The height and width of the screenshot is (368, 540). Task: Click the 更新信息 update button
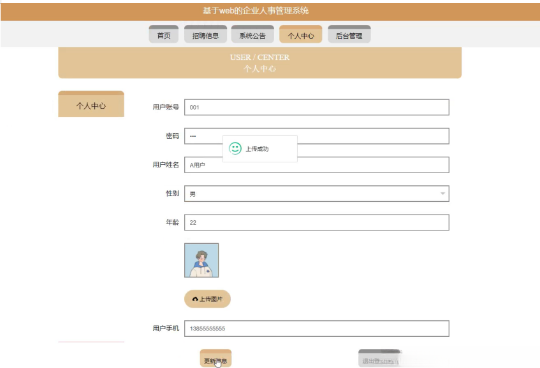[215, 358]
